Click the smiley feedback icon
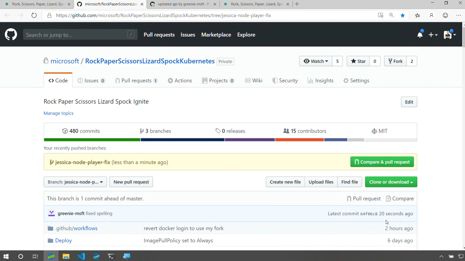465x261 pixels. [445, 15]
